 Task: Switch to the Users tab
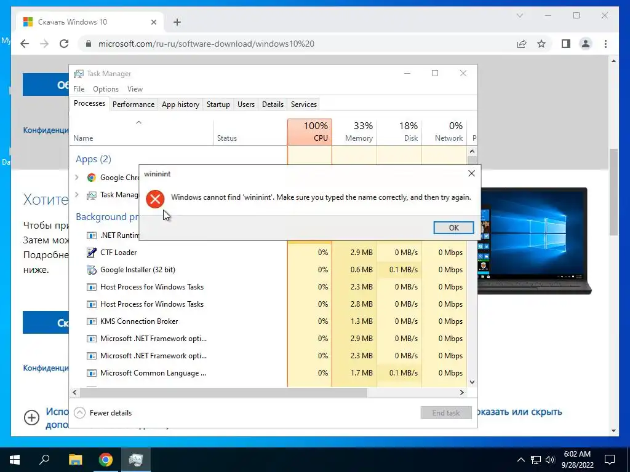(246, 104)
